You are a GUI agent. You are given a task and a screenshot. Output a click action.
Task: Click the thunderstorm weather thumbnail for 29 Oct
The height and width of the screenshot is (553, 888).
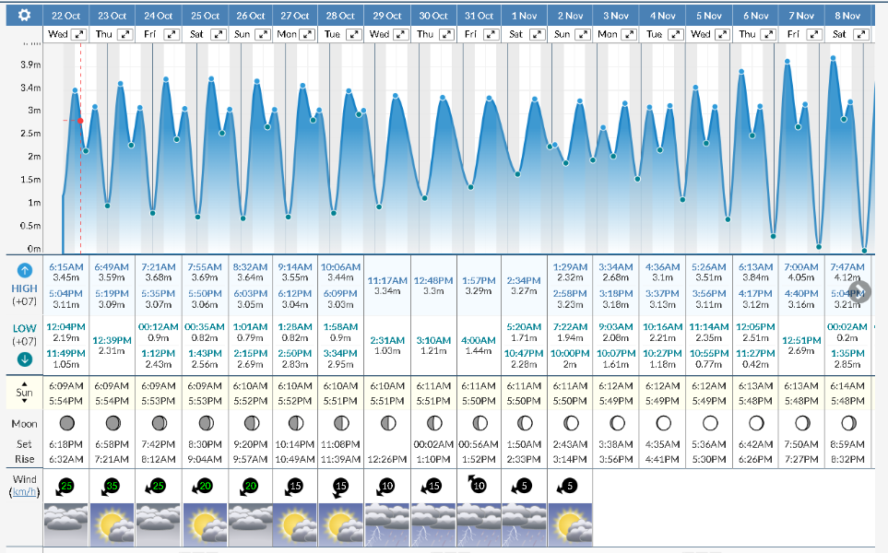coord(388,526)
